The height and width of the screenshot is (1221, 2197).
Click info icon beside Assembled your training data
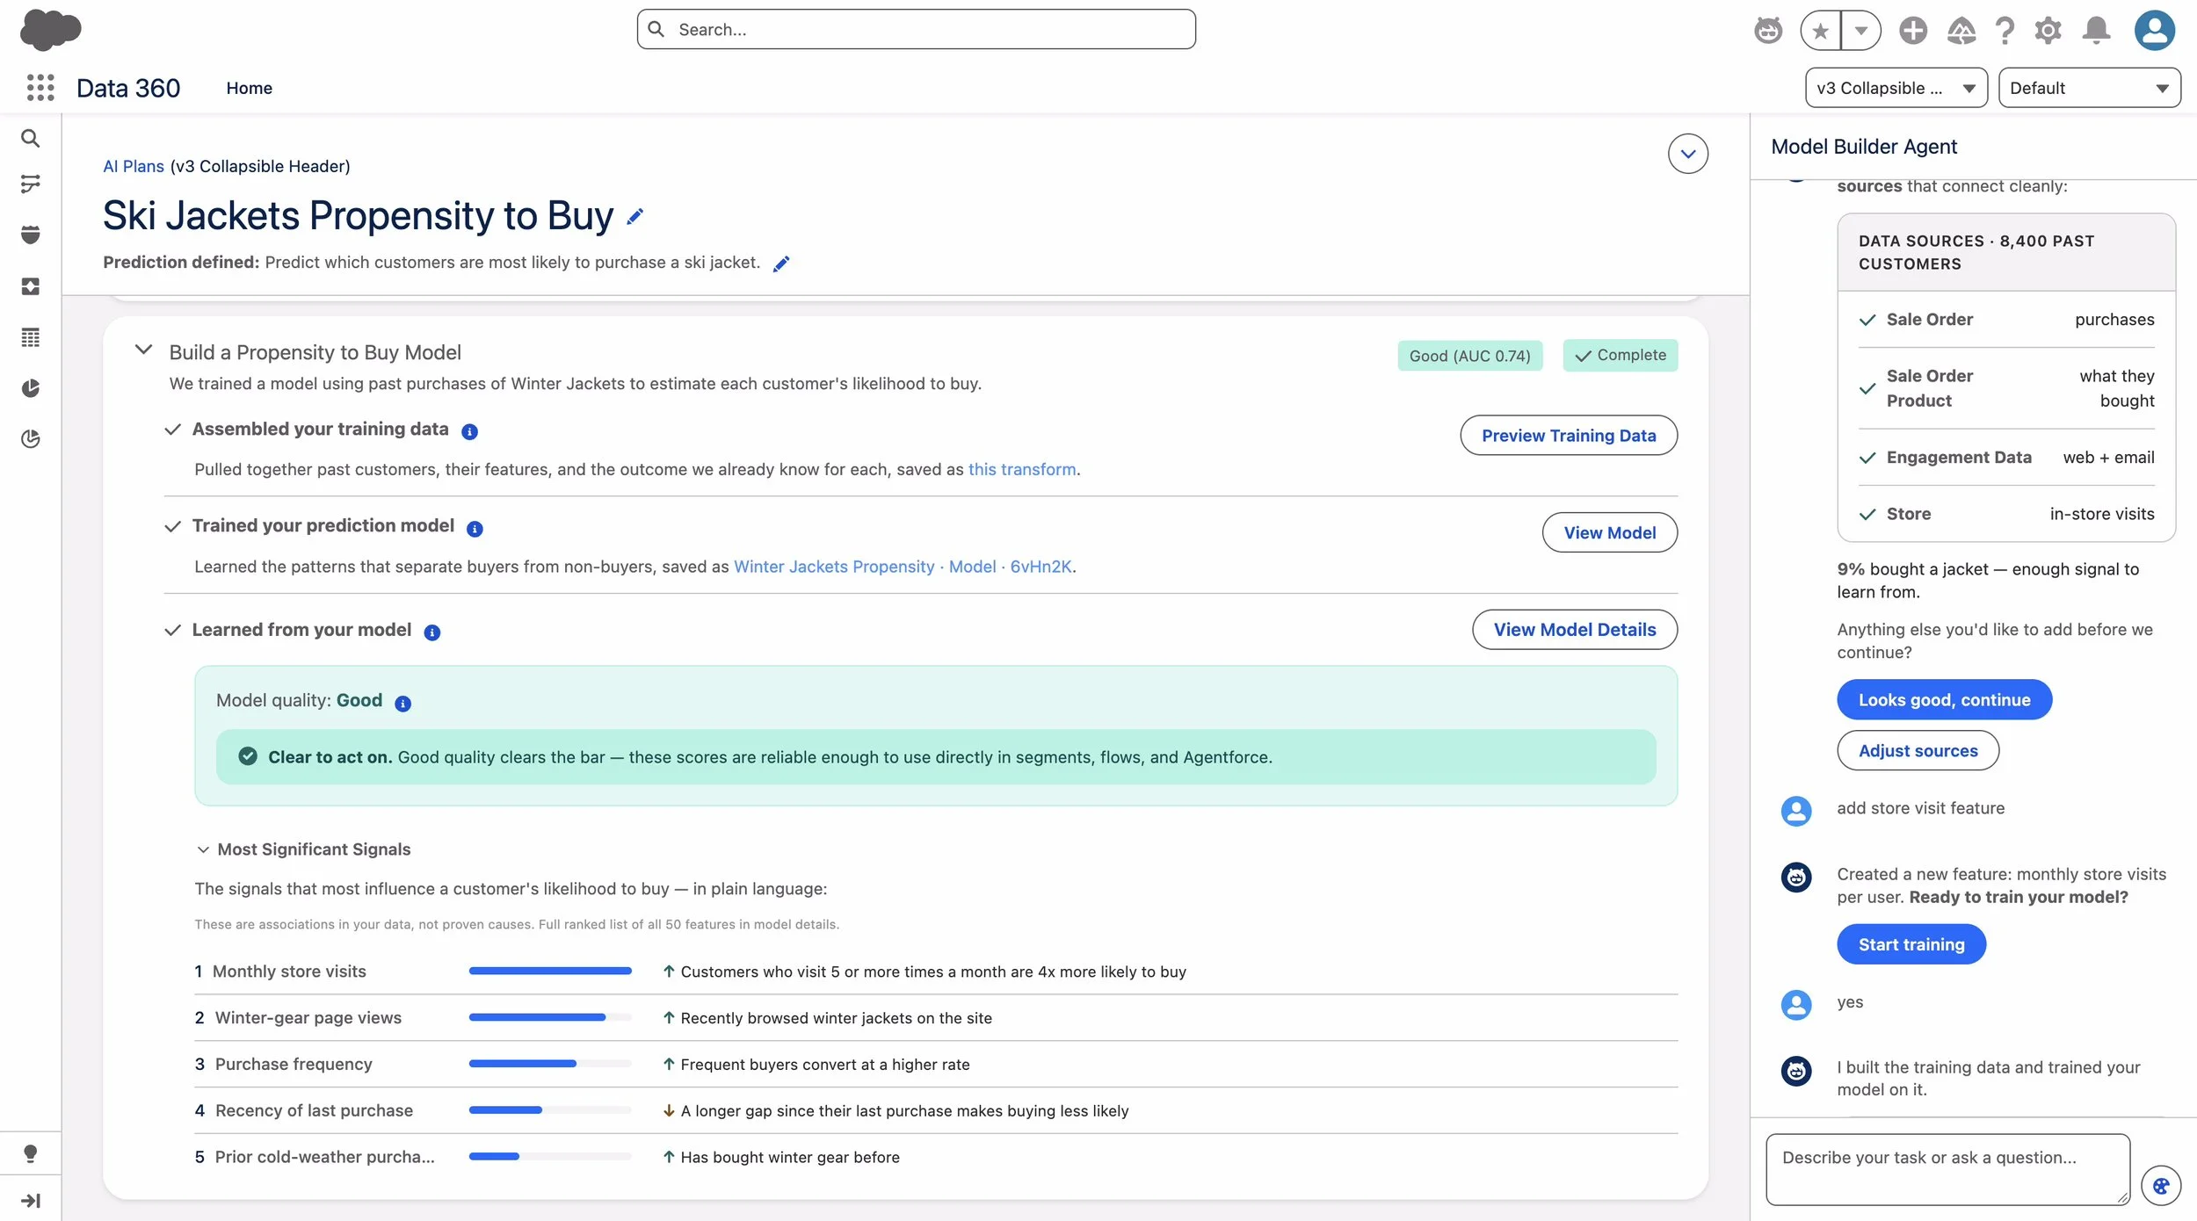point(470,431)
